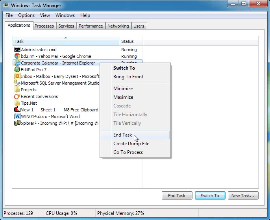270x220 pixels.
Task: Click the EditPad Pro 7 icon
Action: (17, 70)
